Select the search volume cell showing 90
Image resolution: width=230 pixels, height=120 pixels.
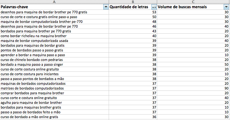point(193,88)
